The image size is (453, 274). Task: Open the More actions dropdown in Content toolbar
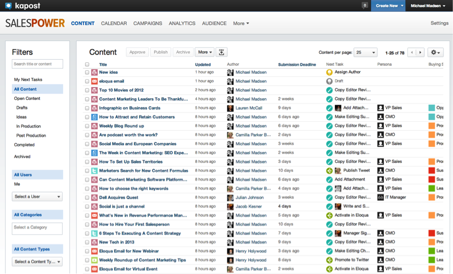point(204,52)
